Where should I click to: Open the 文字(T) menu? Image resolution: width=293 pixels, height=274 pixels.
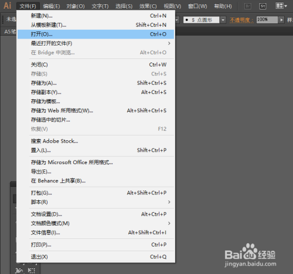[x=100, y=6]
